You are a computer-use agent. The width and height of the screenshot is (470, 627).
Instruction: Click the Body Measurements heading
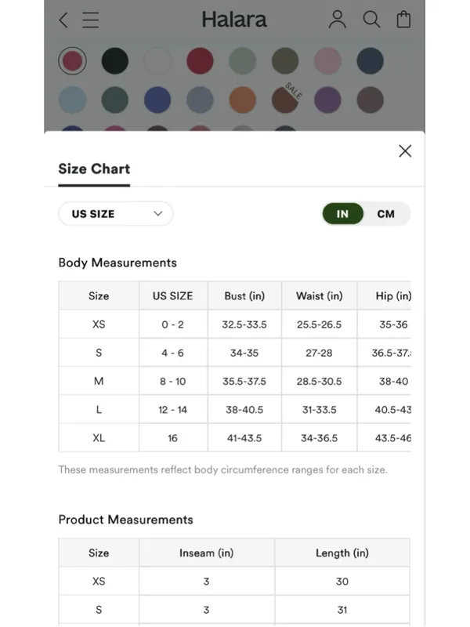[x=117, y=263]
